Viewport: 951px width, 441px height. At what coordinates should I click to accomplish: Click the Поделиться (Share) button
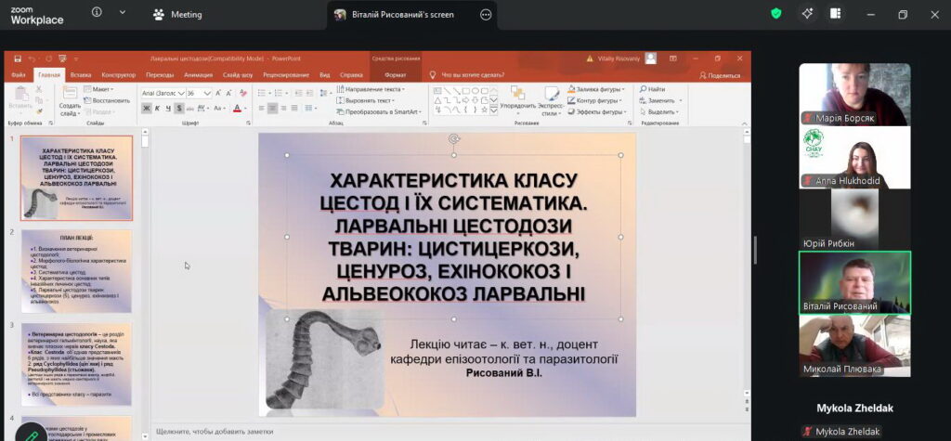pyautogui.click(x=720, y=74)
